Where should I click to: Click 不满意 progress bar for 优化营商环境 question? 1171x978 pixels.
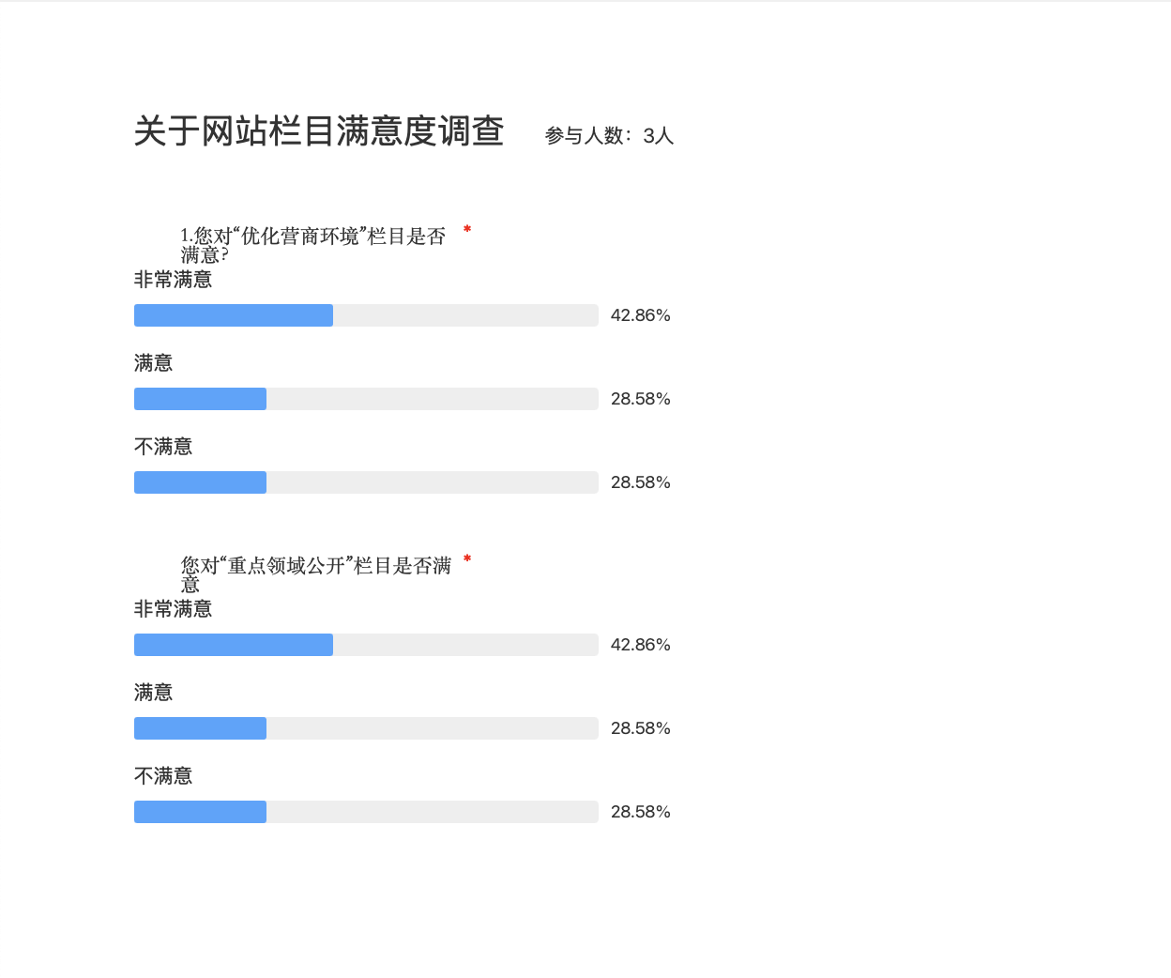pos(366,482)
